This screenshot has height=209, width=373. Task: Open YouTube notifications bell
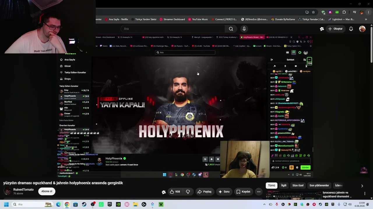coord(351,29)
